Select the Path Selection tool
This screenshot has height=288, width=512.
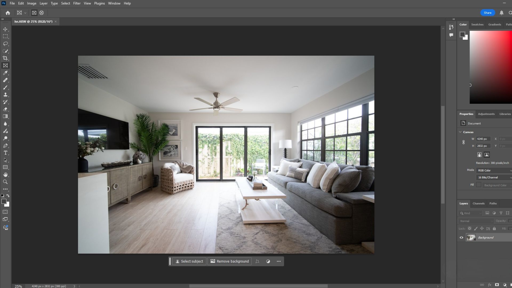[5, 160]
